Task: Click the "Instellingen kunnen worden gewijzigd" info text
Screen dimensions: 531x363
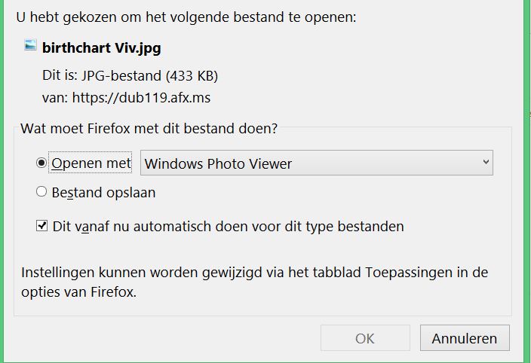Action: pyautogui.click(x=255, y=273)
